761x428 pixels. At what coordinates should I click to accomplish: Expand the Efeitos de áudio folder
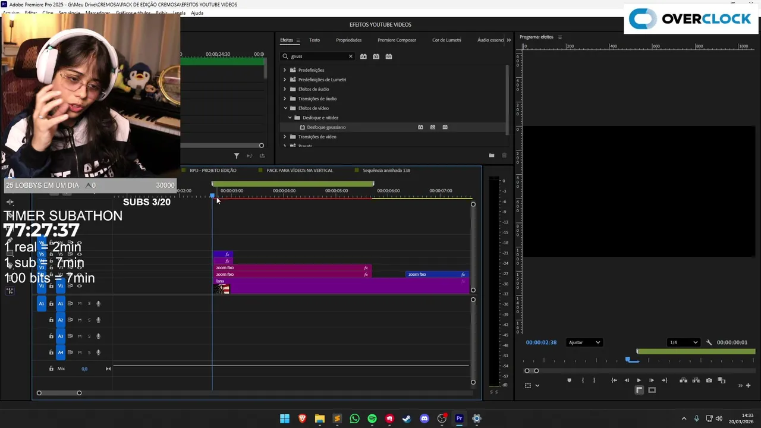285,89
